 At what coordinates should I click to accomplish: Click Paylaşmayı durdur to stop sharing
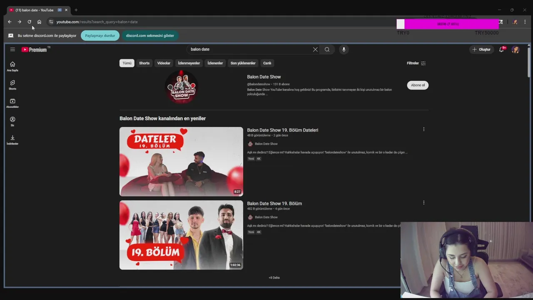pos(100,35)
